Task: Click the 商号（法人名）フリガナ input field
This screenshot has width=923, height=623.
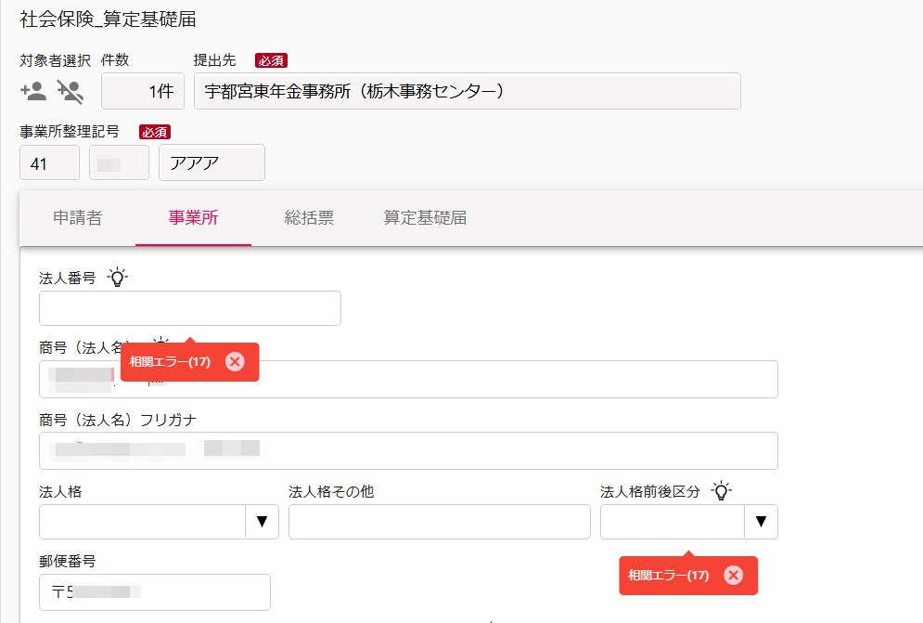Action: [x=408, y=451]
